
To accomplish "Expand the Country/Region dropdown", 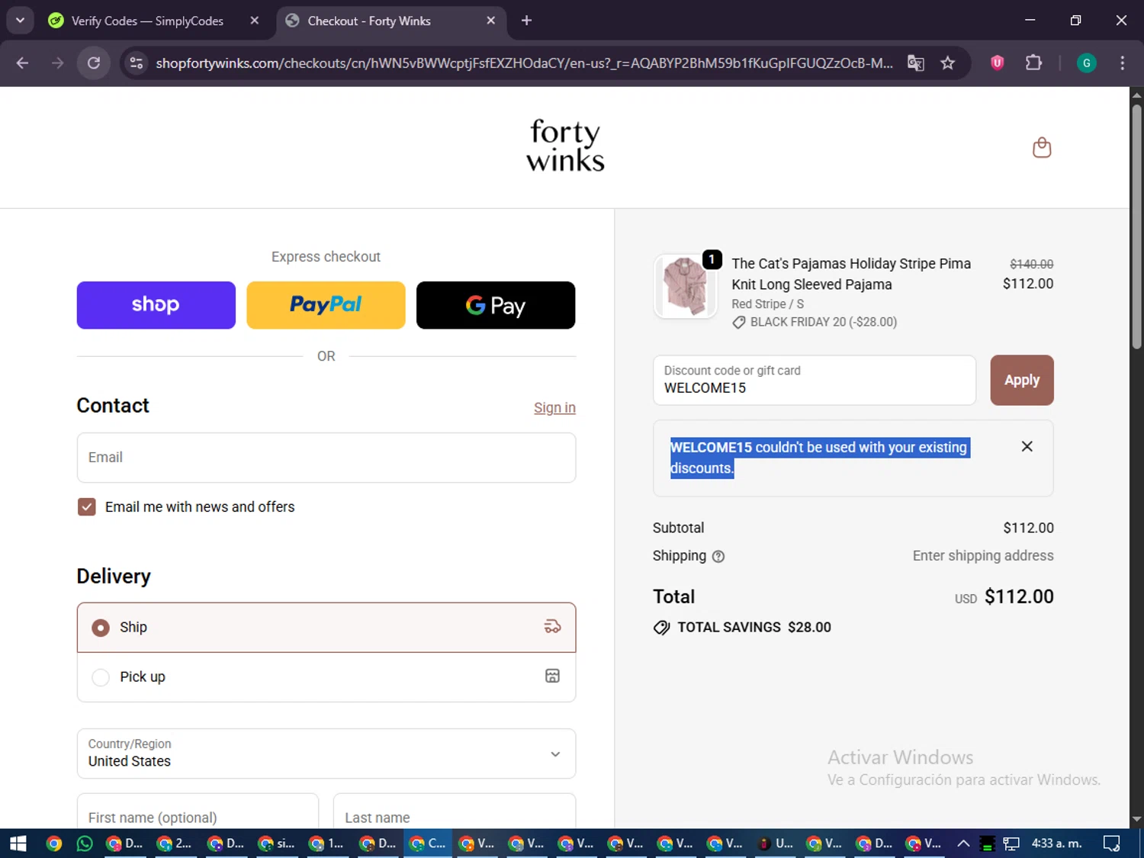I will 326,754.
